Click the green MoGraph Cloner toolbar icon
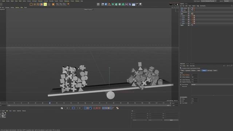 coord(123,4)
